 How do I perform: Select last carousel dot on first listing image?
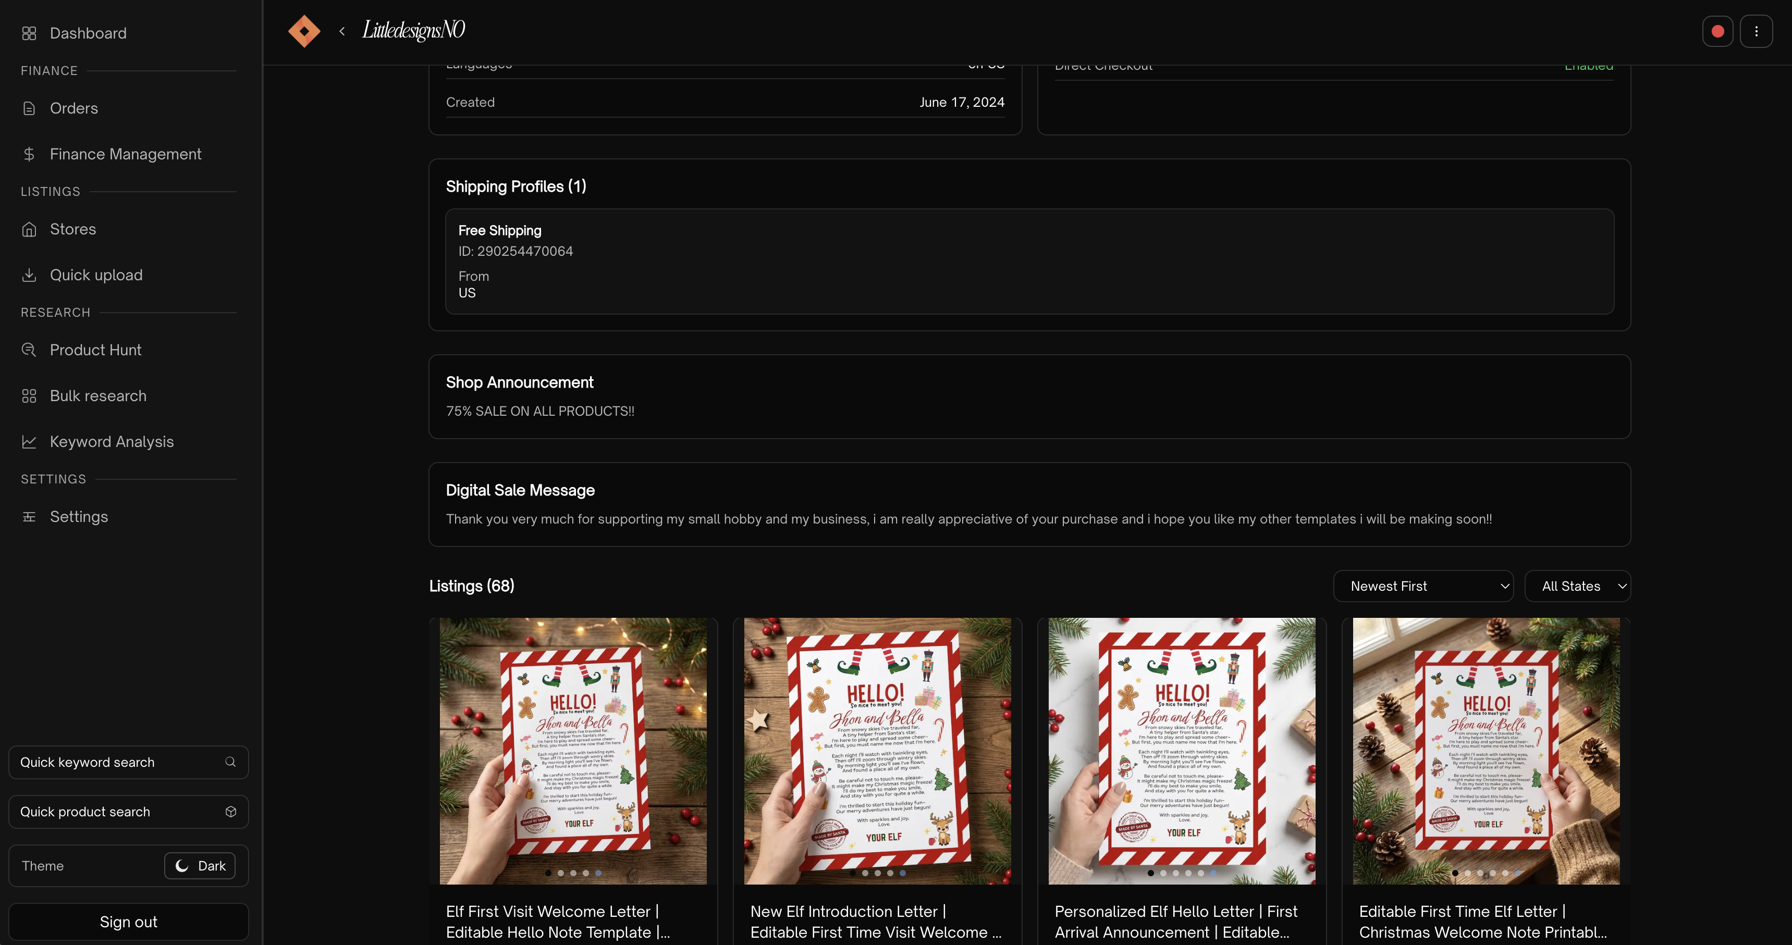coord(598,873)
